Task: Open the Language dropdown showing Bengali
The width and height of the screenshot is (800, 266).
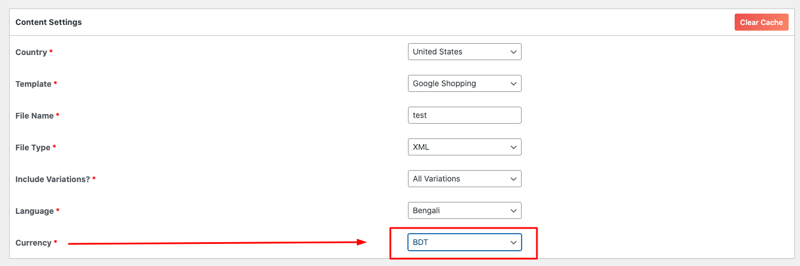Action: pyautogui.click(x=464, y=210)
